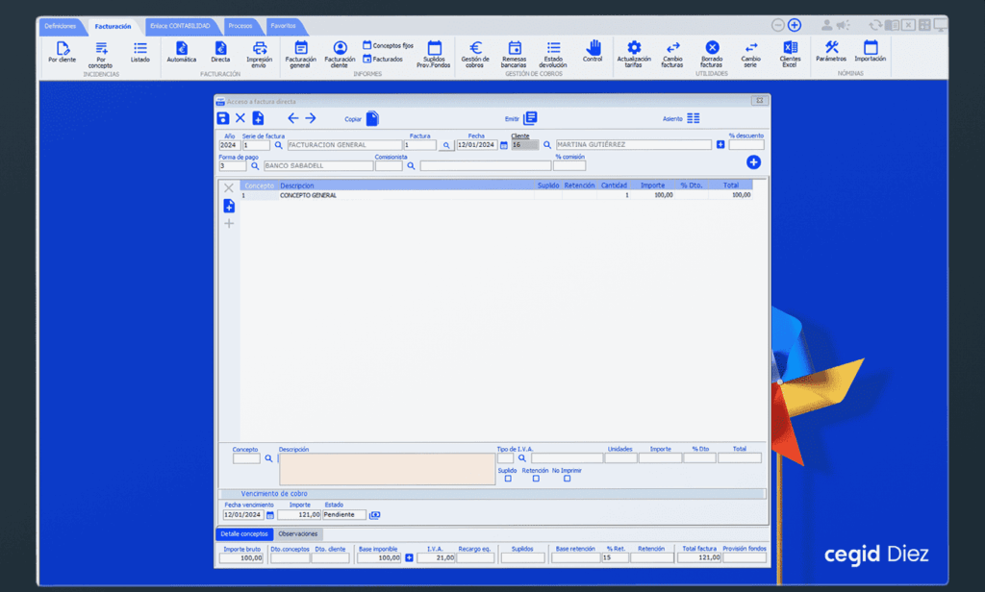This screenshot has height=592, width=985.
Task: Enable the No Imprimir checkbox
Action: pos(568,479)
